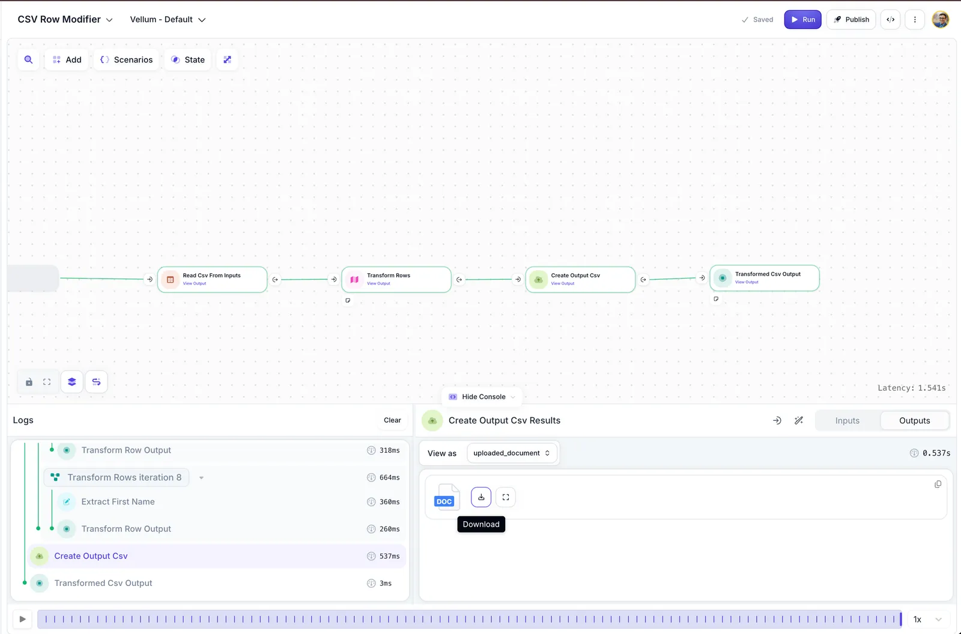Click the fit-to-view frame icon
The height and width of the screenshot is (634, 961).
point(47,382)
